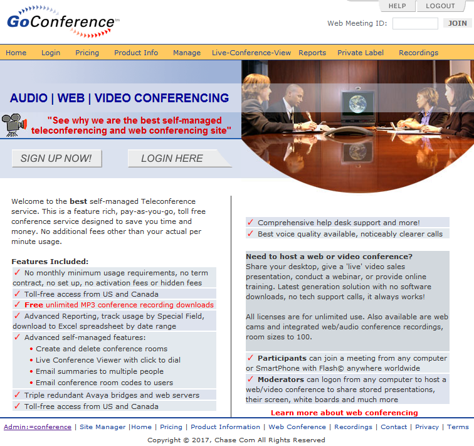Click the LOGIN HERE button
Screen dimensions: 474x446
coord(179,158)
